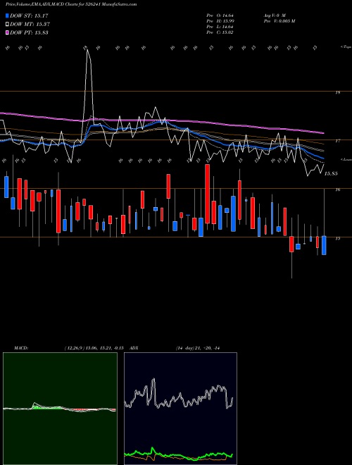Click the ADX '(14 day) 21, +20, -14' values
This screenshot has width=352, height=465.
tap(198, 348)
